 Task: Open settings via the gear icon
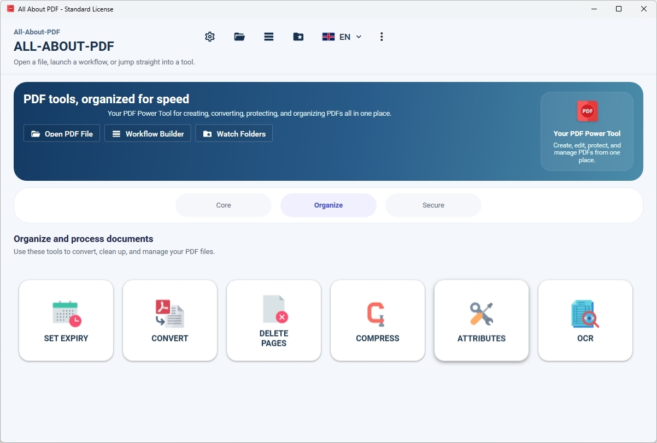tap(210, 37)
